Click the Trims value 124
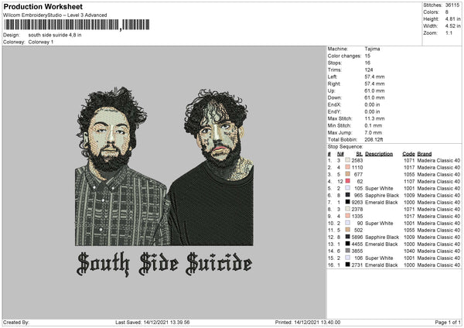The height and width of the screenshot is (328, 464). pyautogui.click(x=369, y=70)
